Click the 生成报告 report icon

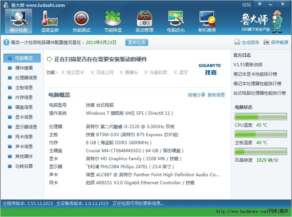click(x=237, y=42)
